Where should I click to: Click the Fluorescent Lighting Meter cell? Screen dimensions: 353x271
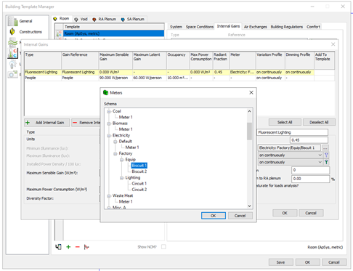(243, 72)
